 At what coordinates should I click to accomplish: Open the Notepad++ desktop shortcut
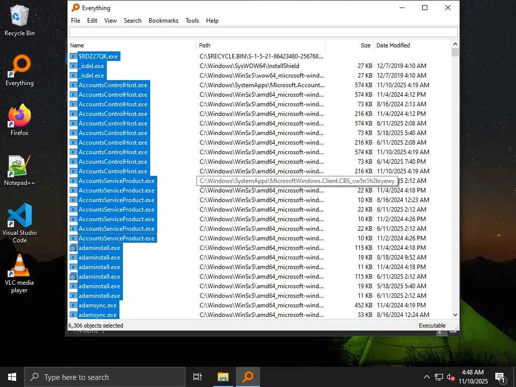coord(20,170)
